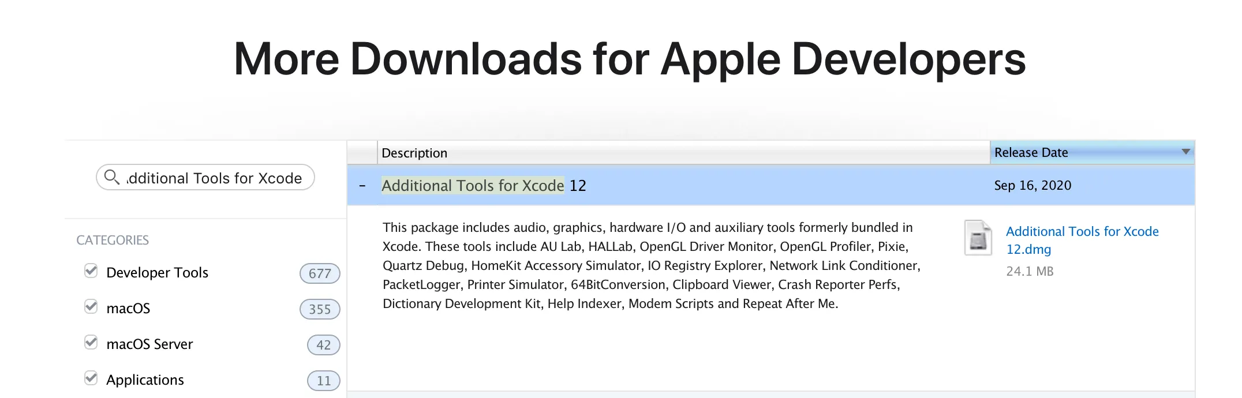1242x398 pixels.
Task: Click the macOS Server category label
Action: coord(149,344)
